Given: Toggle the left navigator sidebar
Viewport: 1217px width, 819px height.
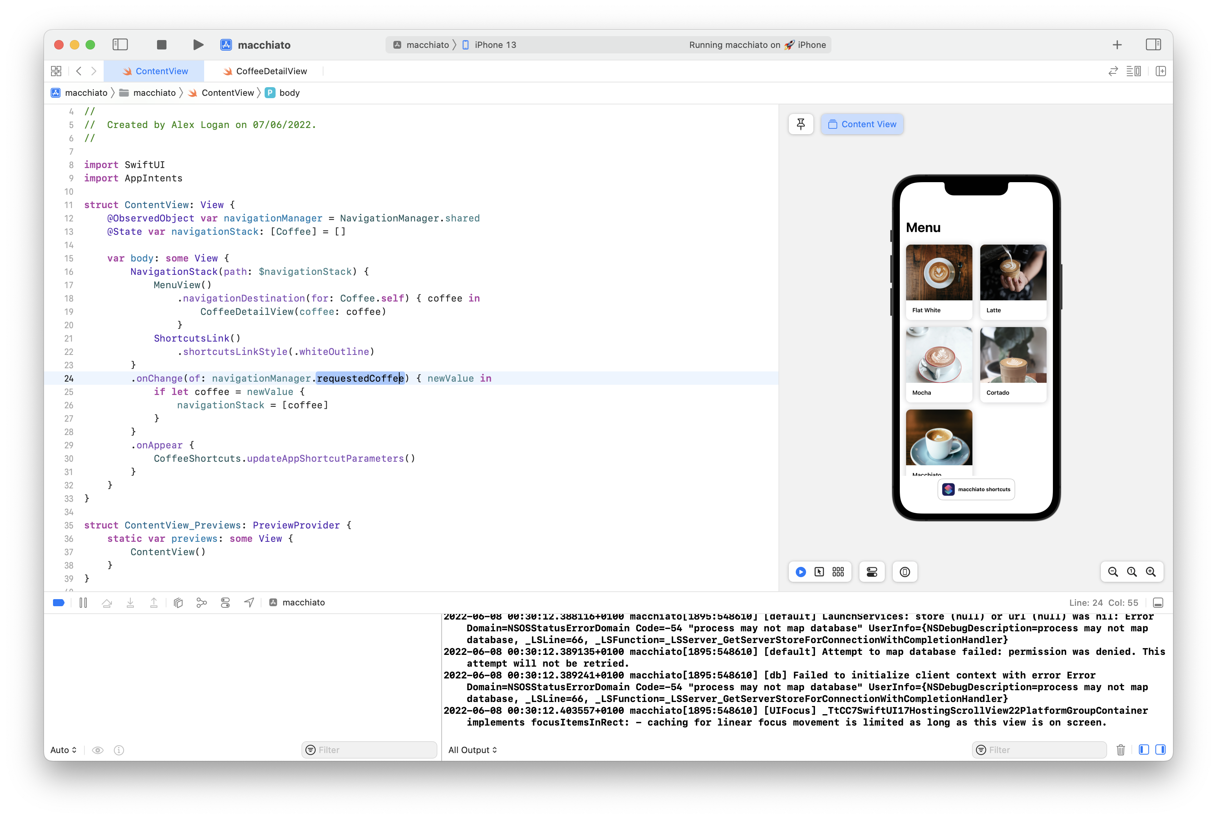Looking at the screenshot, I should [x=120, y=45].
